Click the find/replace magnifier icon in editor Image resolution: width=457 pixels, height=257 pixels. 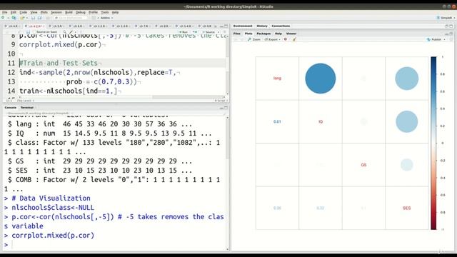point(64,32)
